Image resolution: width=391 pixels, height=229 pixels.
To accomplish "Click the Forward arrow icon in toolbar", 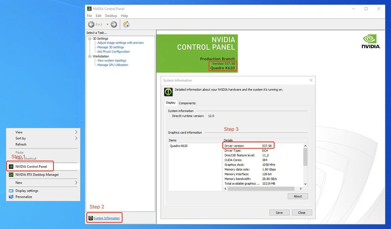I will [114, 24].
